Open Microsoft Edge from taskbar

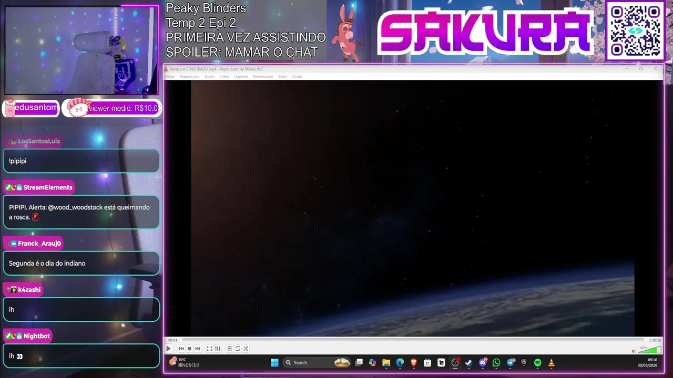[x=400, y=362]
